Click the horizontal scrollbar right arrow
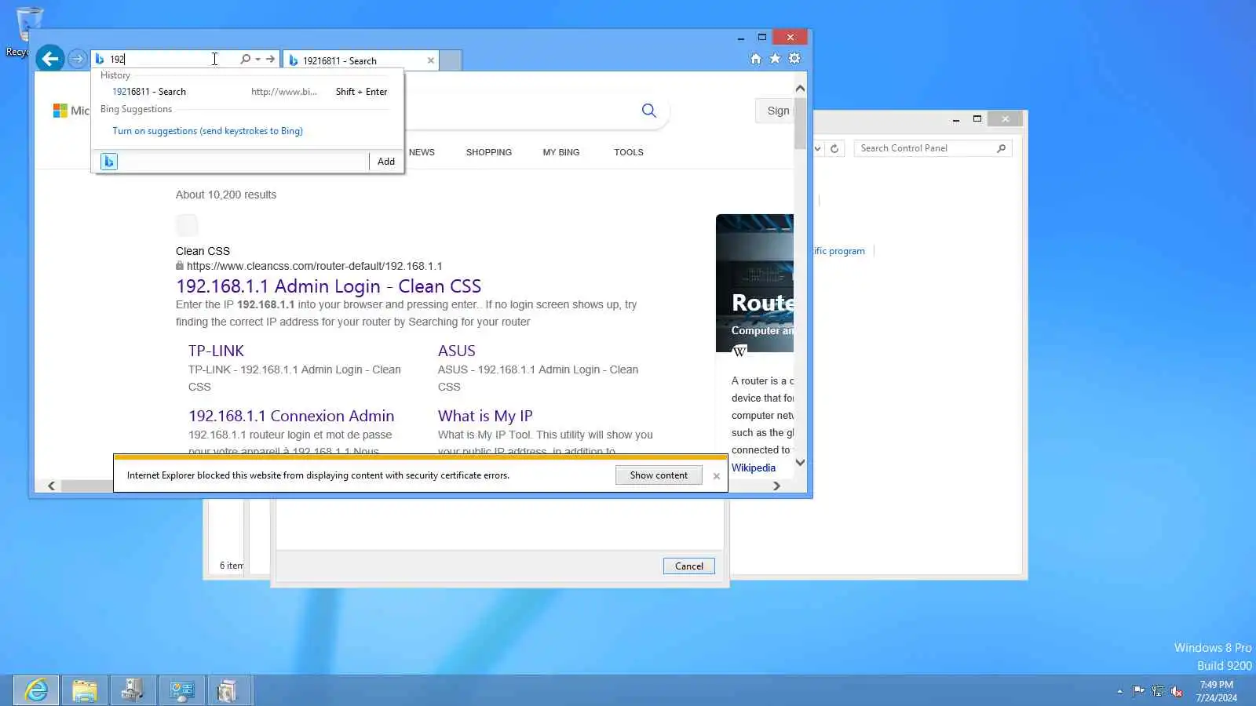Viewport: 1256px width, 706px height. click(776, 486)
